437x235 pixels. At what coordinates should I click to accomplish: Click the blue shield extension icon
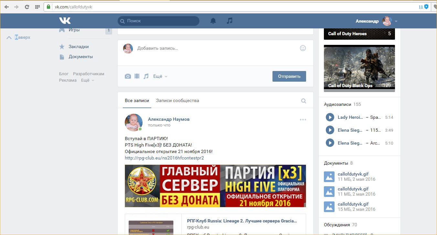(426, 7)
